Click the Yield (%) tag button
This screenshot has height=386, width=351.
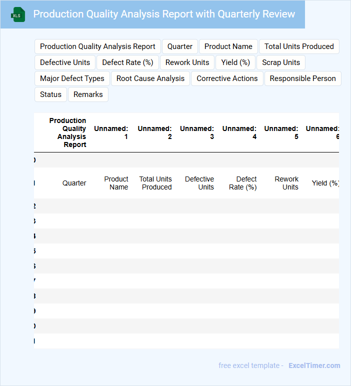click(235, 62)
